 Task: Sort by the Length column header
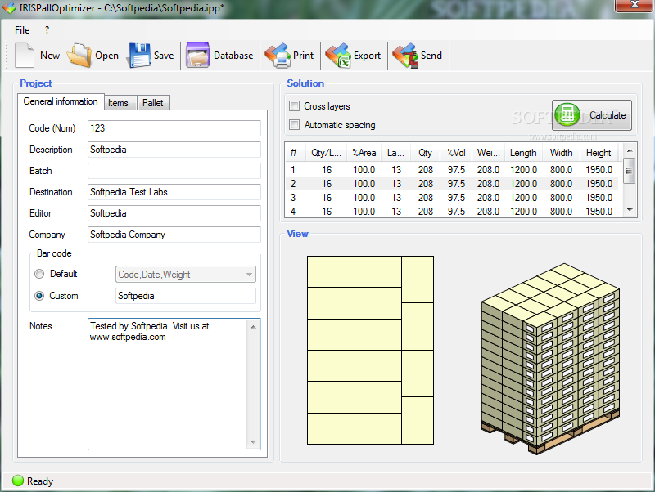(x=523, y=153)
